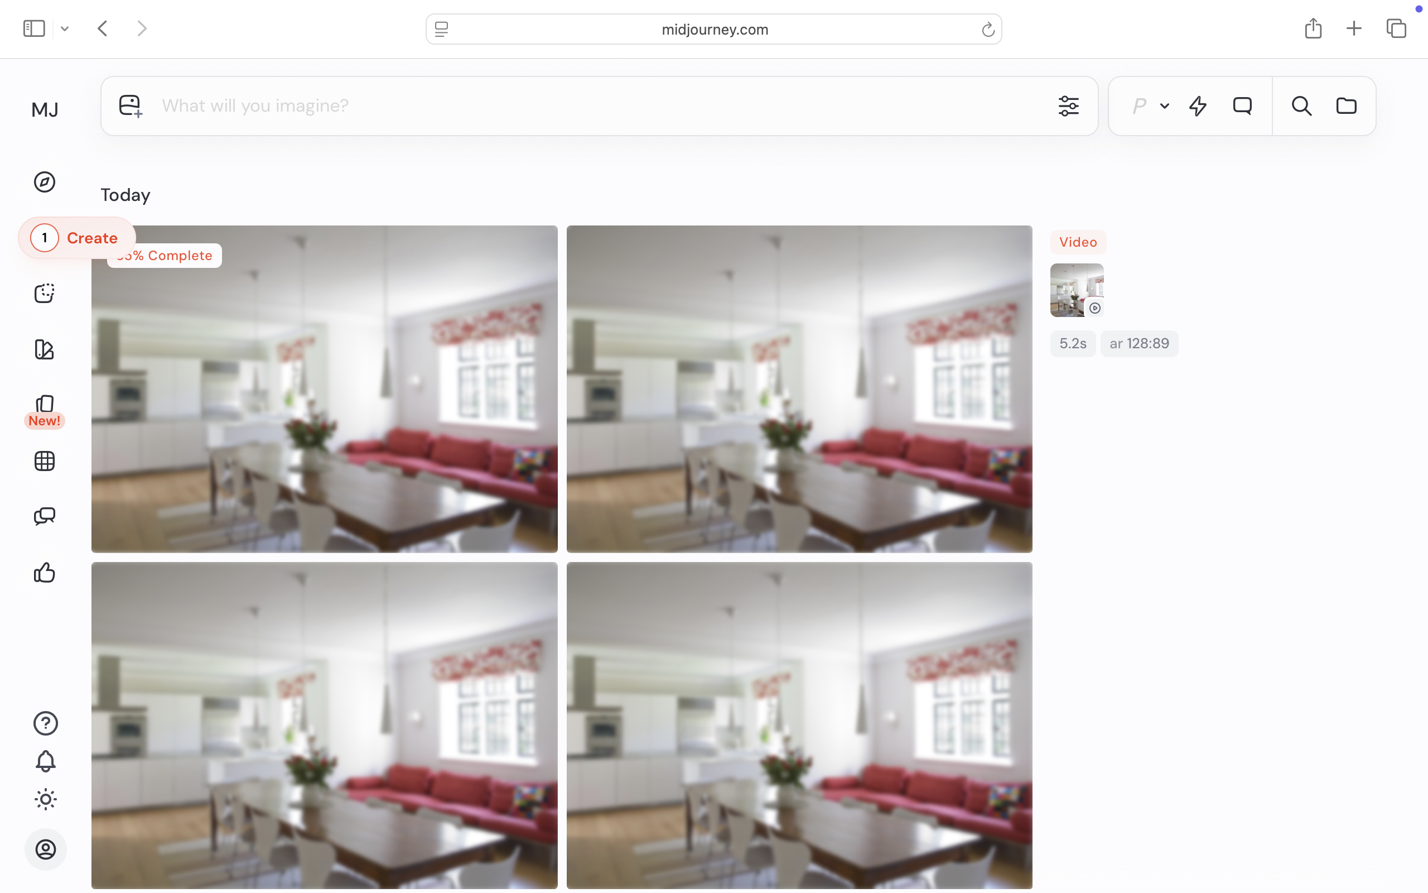Open the folders icon in toolbar
Viewport: 1428px width, 893px height.
(x=1346, y=106)
